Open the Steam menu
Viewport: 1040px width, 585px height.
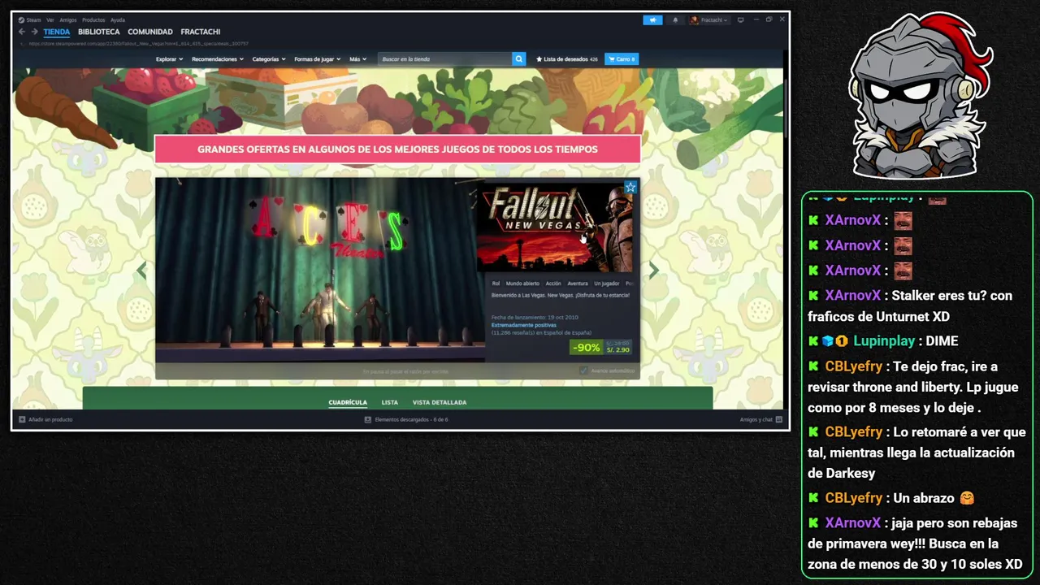tap(31, 19)
